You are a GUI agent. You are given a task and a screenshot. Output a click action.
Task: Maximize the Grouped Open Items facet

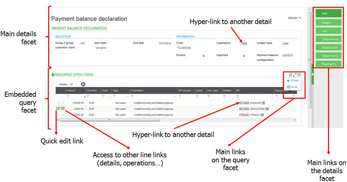click(x=294, y=75)
